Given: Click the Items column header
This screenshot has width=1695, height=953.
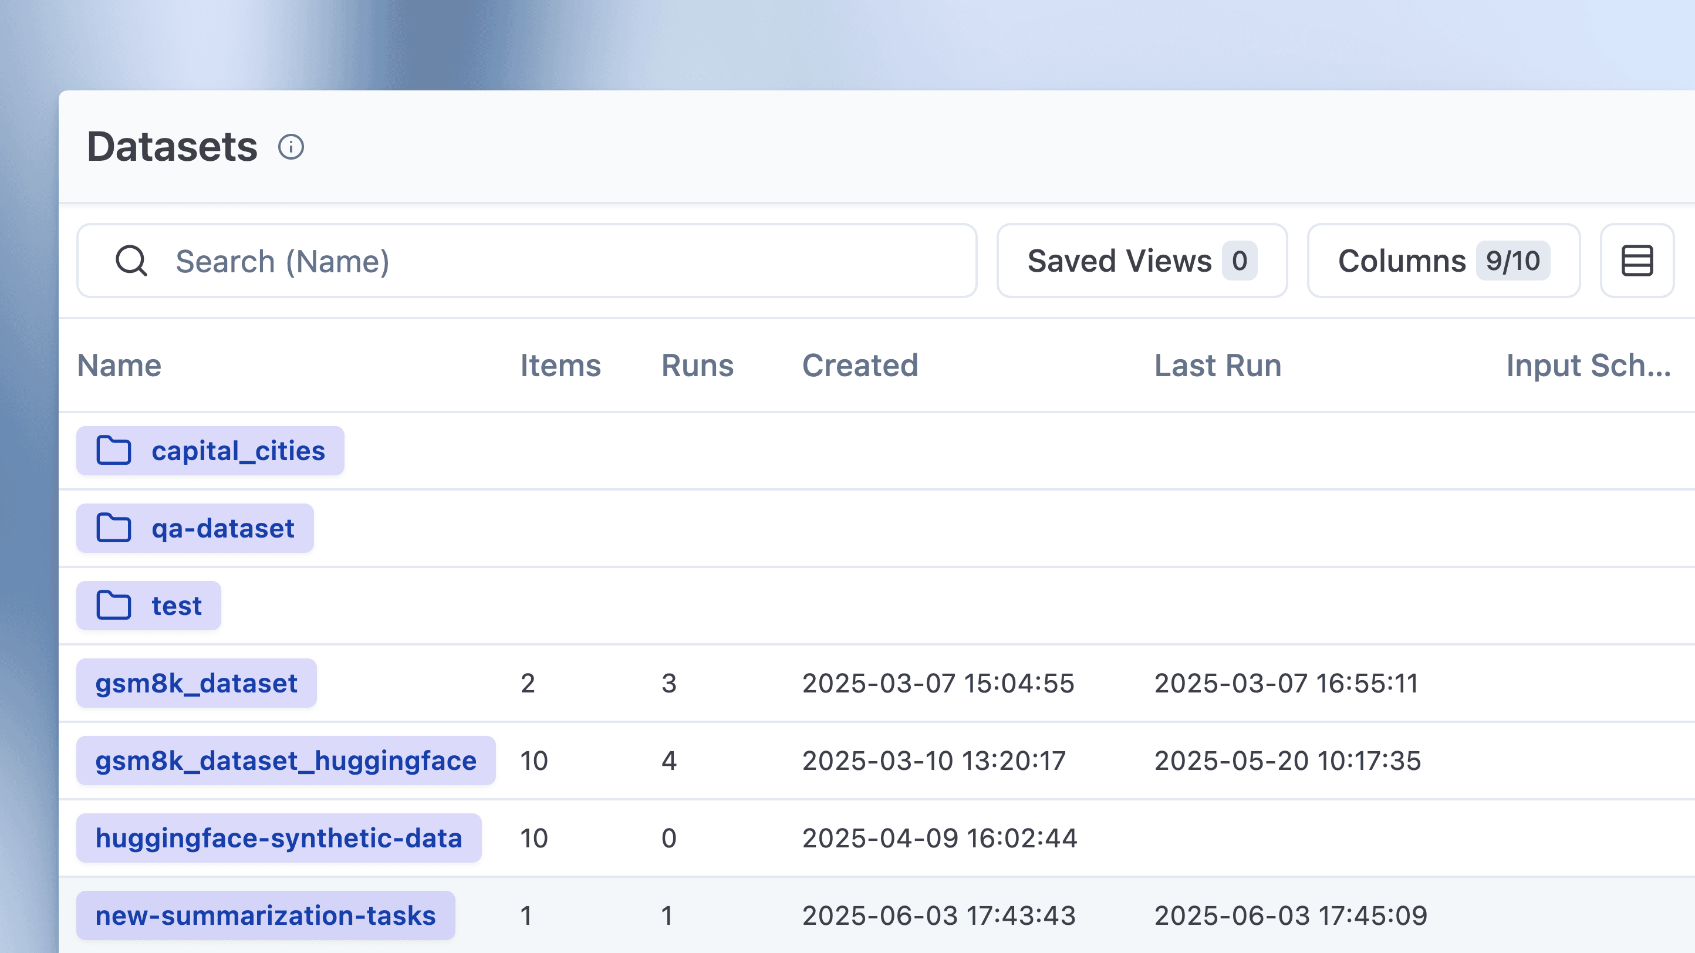Looking at the screenshot, I should (x=559, y=366).
